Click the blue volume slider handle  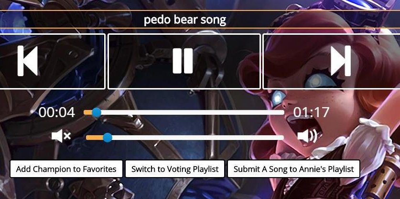click(x=108, y=138)
